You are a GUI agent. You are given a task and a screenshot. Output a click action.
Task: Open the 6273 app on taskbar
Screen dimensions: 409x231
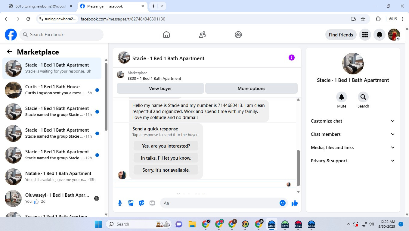click(x=285, y=224)
